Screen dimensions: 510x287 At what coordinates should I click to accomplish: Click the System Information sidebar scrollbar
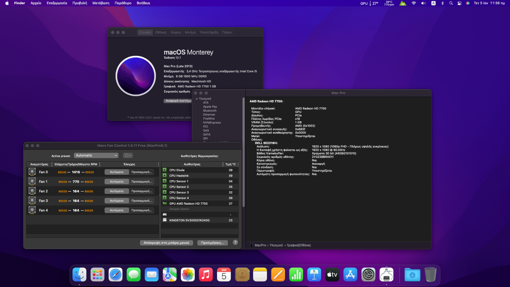(244, 152)
